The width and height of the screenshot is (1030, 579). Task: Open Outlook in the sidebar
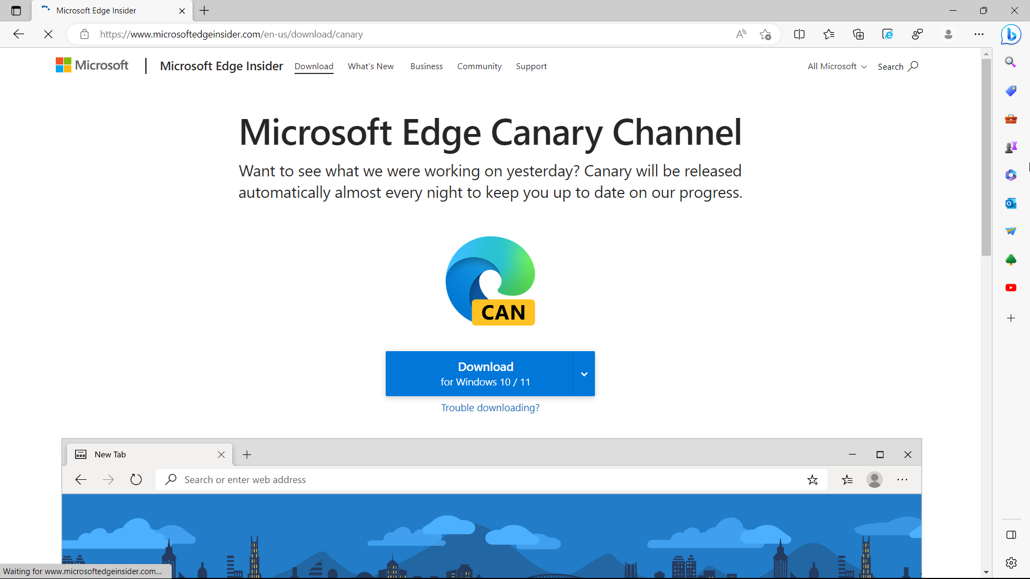click(x=1011, y=203)
